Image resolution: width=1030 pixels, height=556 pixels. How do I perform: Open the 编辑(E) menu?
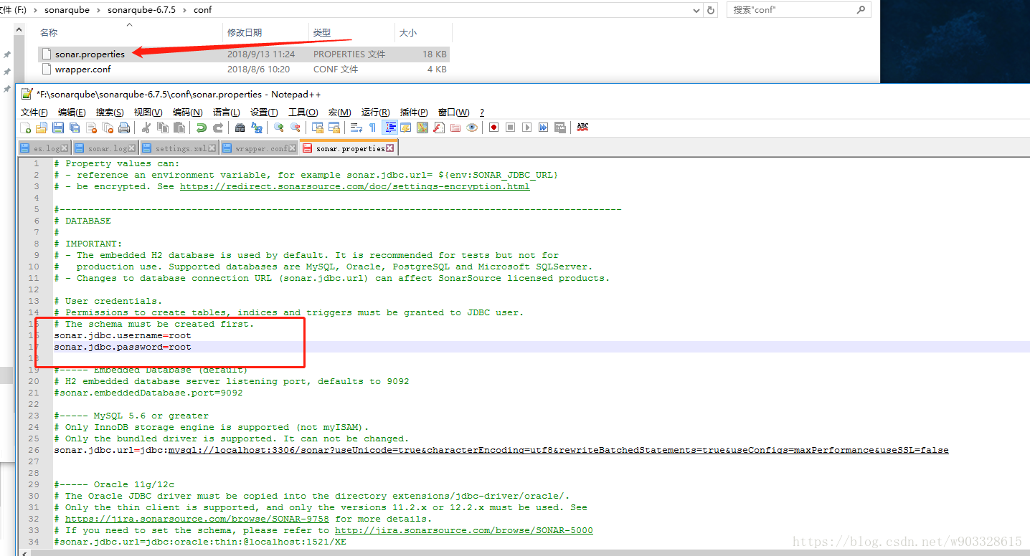(72, 112)
